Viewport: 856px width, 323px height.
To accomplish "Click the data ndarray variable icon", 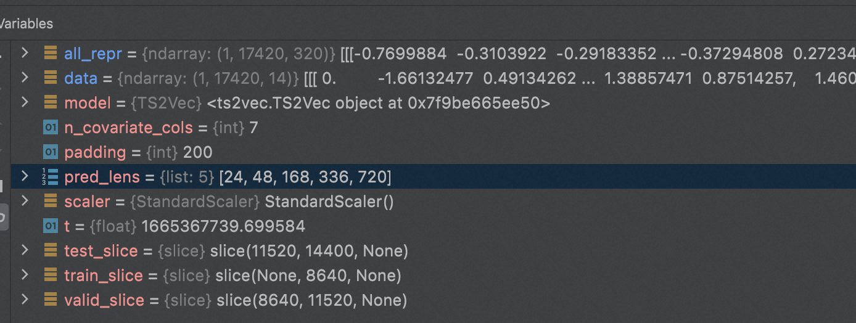I will pos(51,78).
